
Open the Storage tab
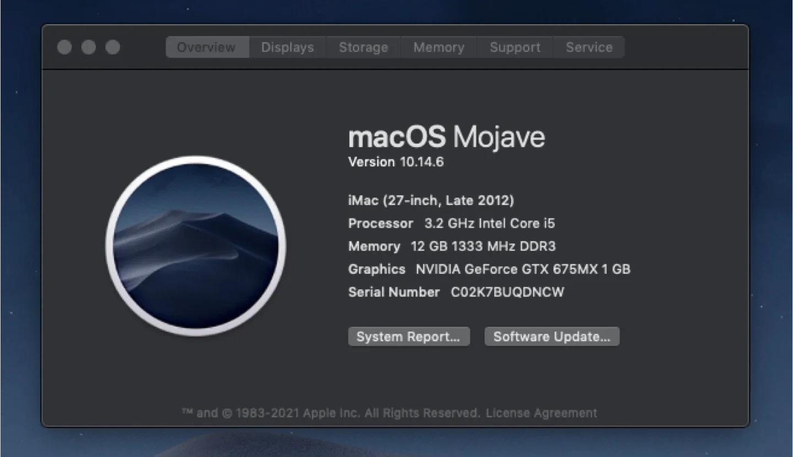pyautogui.click(x=362, y=47)
